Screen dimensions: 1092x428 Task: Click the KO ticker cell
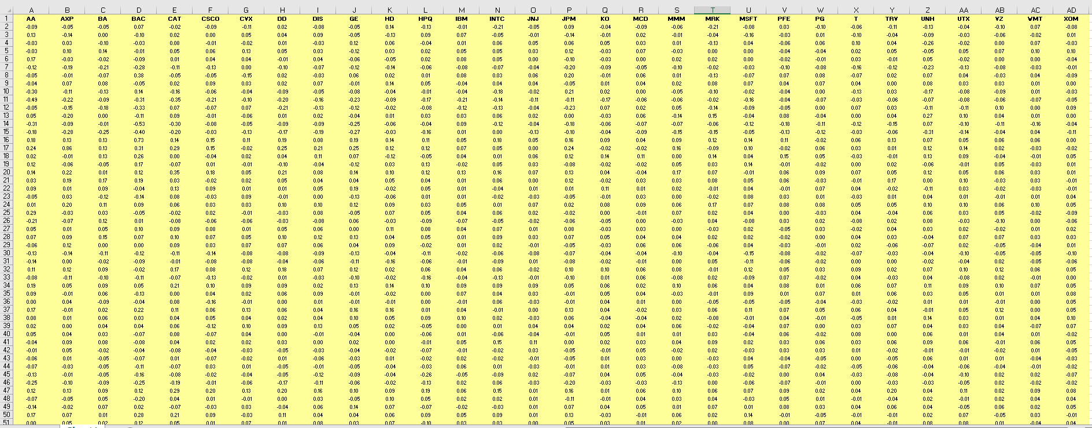605,18
